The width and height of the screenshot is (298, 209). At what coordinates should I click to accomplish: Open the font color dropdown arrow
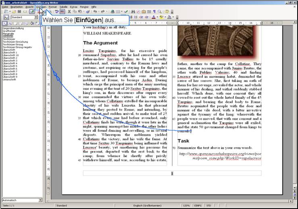(158, 18)
